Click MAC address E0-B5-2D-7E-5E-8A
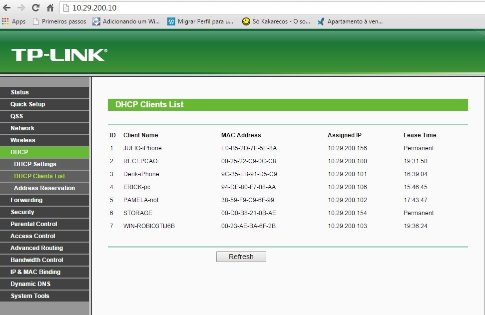485x315 pixels. (249, 148)
